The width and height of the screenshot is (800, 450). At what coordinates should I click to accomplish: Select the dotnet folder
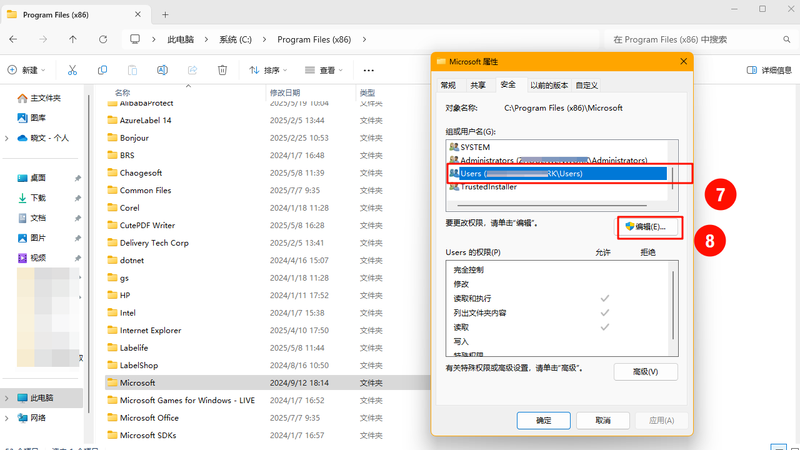point(132,260)
